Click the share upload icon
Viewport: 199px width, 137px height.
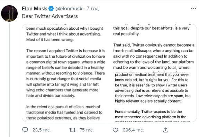(165, 130)
